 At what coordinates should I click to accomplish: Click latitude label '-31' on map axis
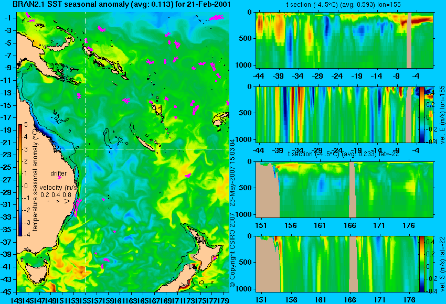(6, 204)
